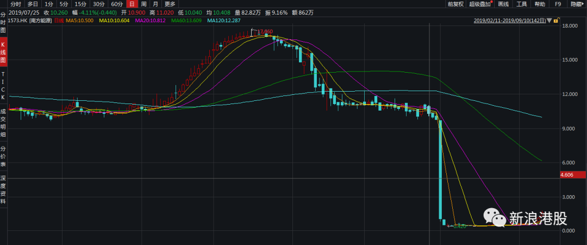Screen dimensions: 587x245
Task: Open the 画线 drawing tools
Action: click(503, 4)
